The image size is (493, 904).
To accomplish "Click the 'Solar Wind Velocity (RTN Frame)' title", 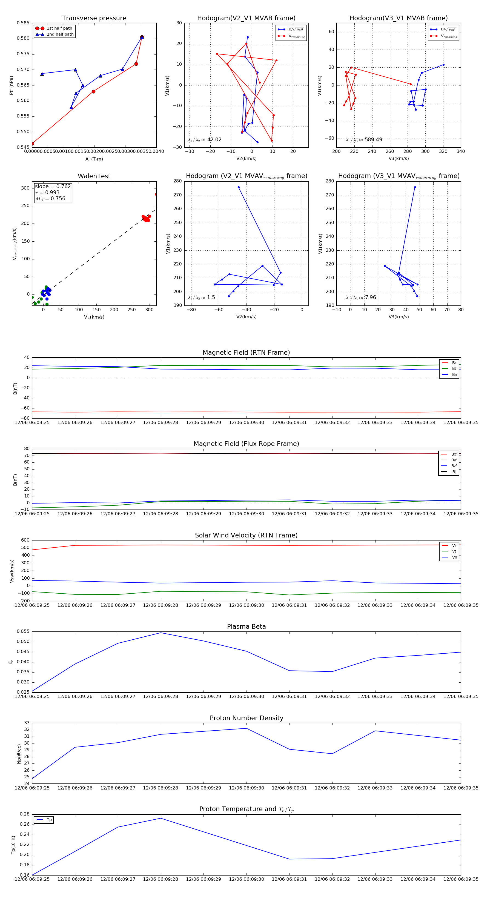I will coord(246,536).
